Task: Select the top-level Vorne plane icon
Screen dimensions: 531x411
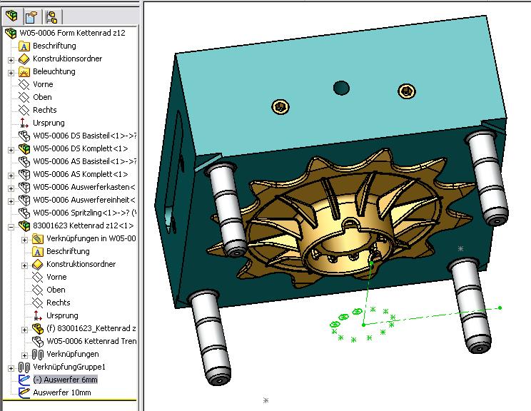Action: coord(24,85)
